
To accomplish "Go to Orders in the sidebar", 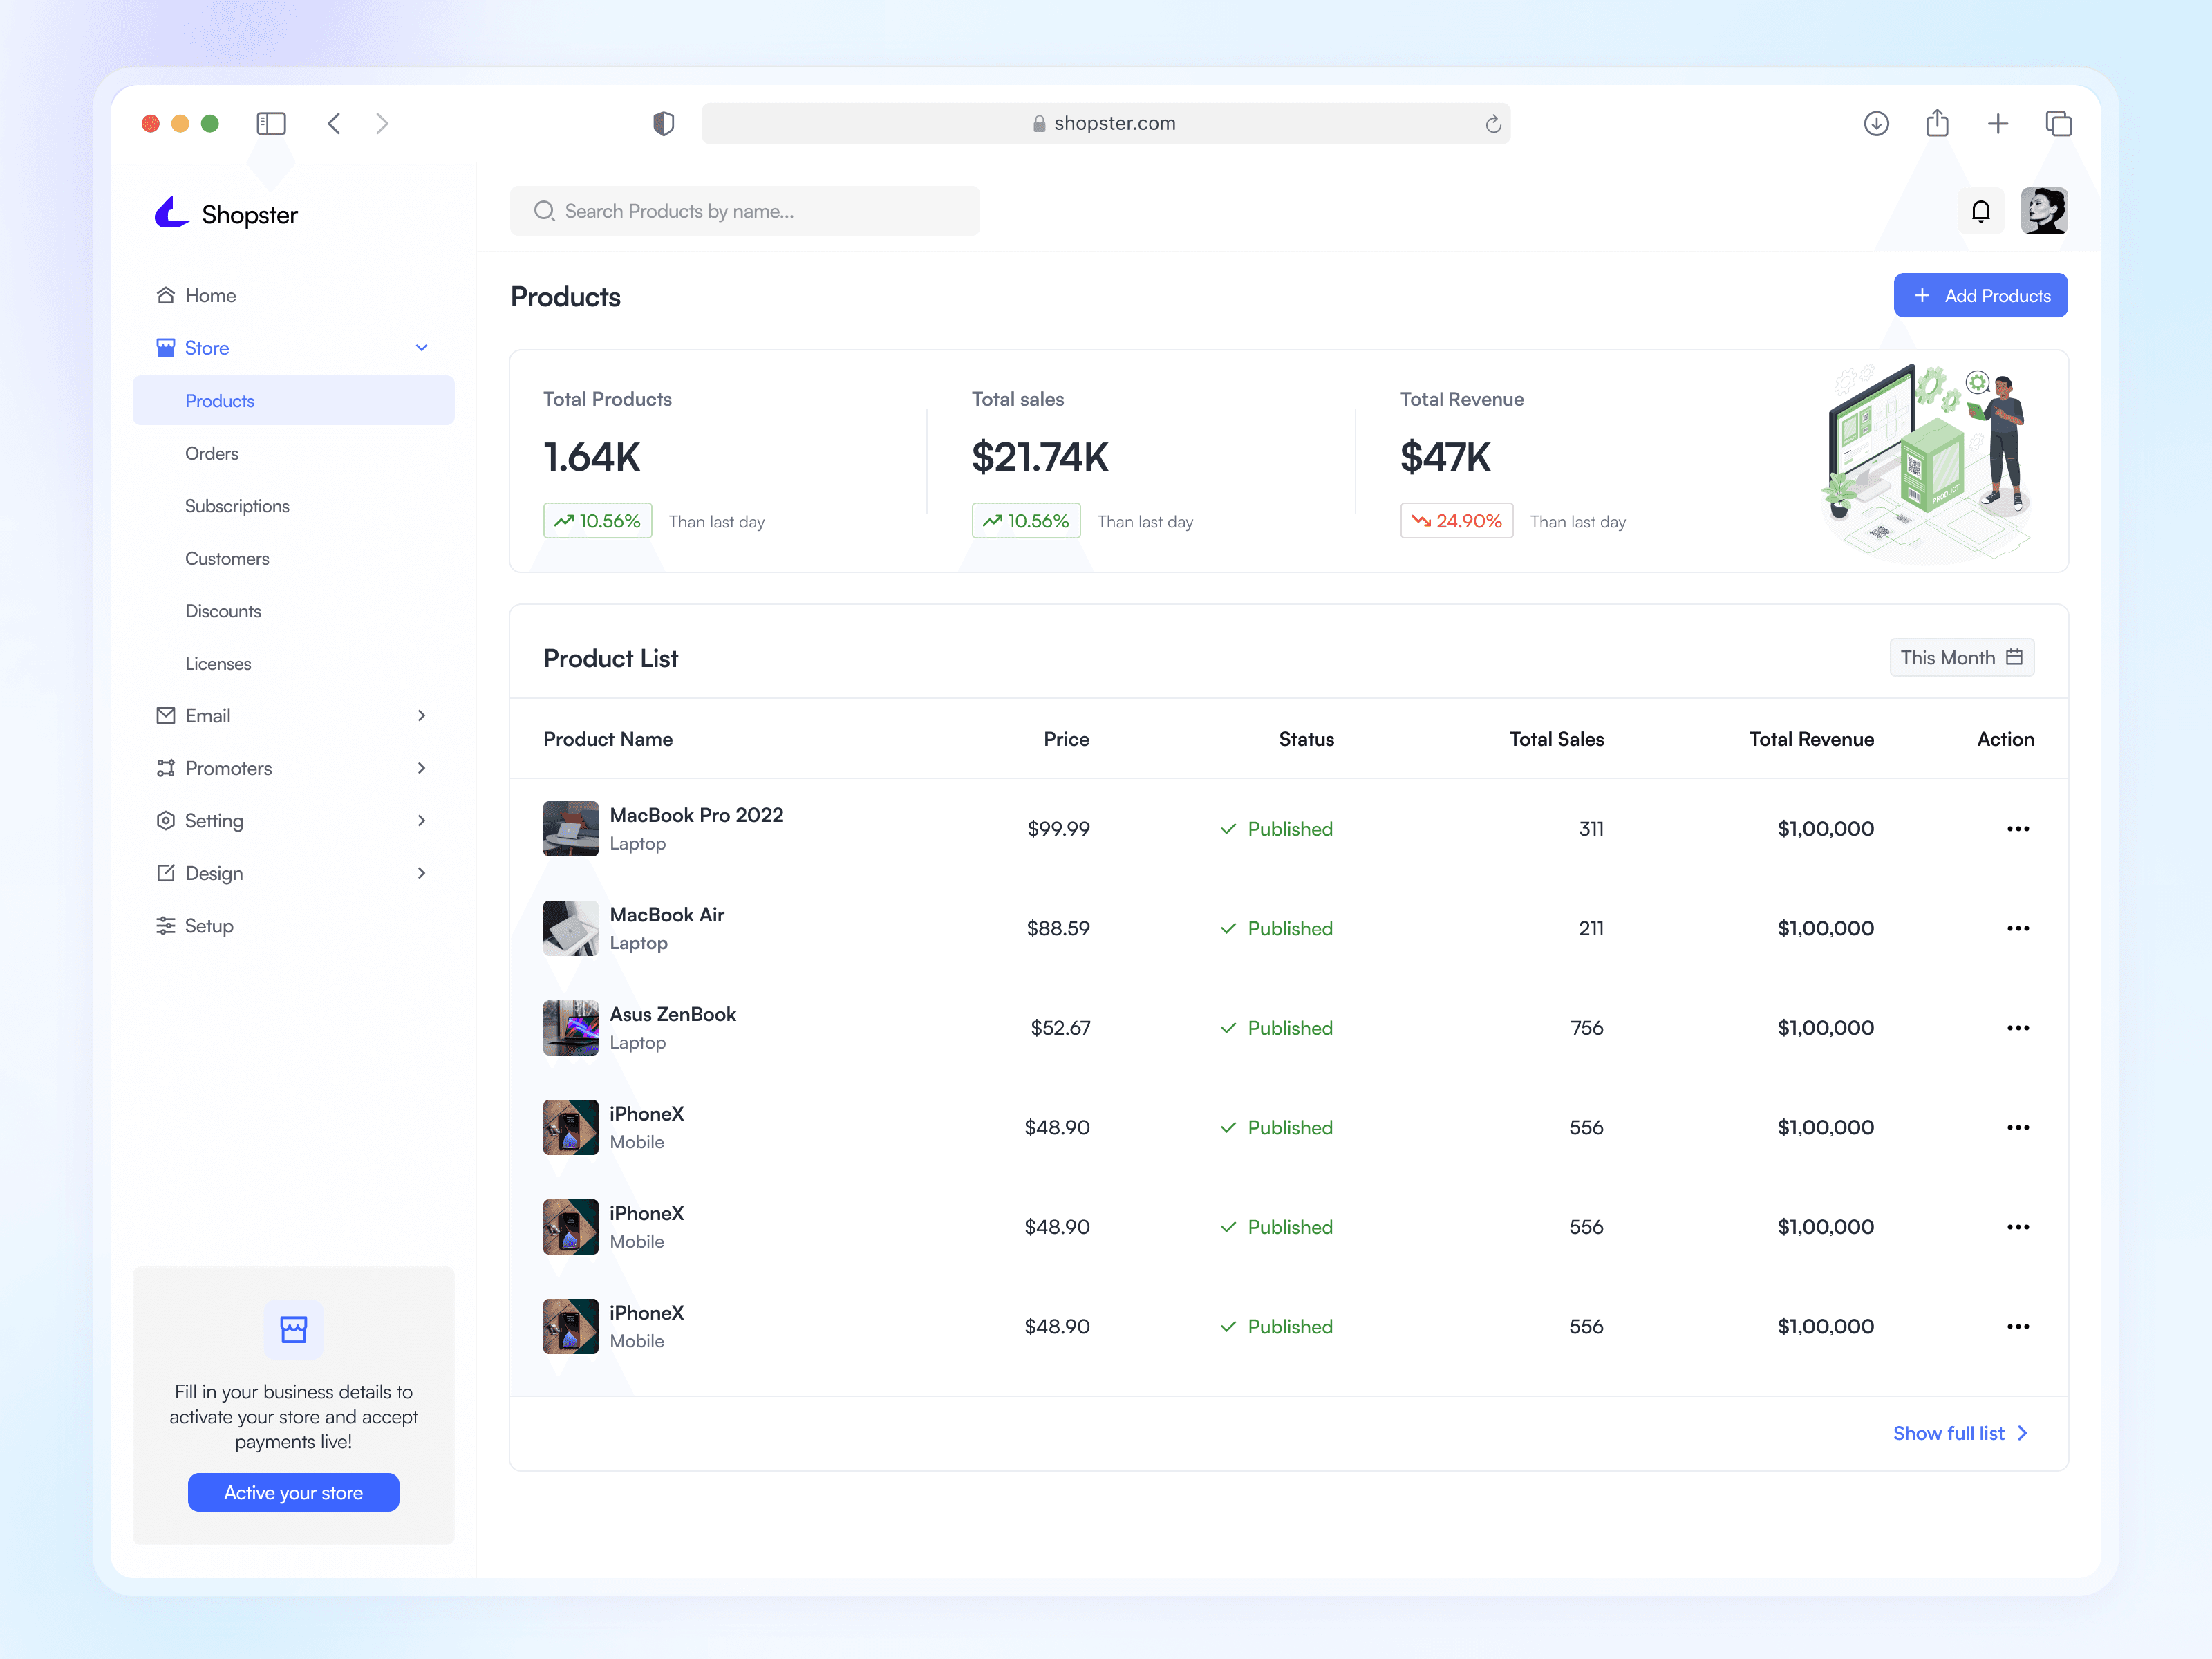I will coord(212,453).
